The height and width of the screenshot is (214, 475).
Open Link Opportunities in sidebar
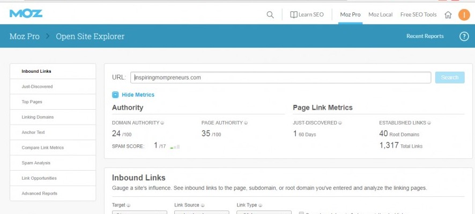click(x=53, y=178)
